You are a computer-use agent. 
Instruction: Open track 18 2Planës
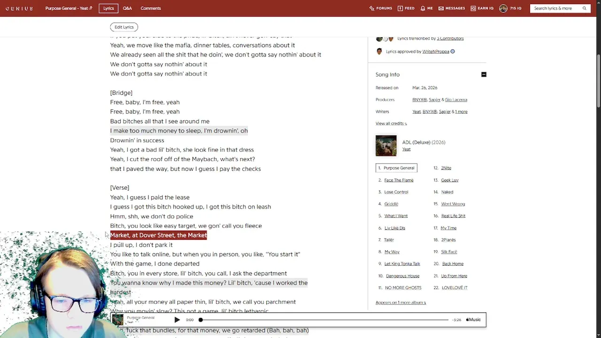(448, 240)
